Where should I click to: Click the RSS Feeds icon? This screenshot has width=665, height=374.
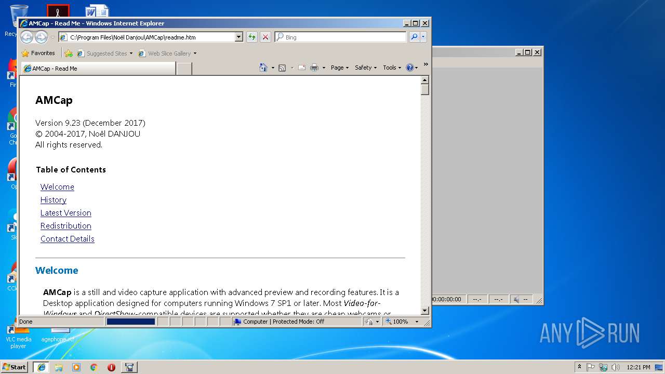pyautogui.click(x=282, y=68)
